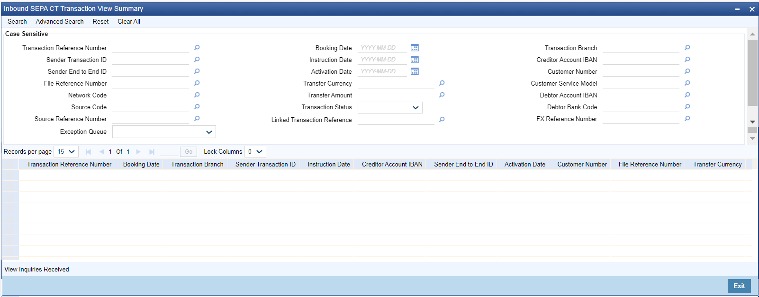759x297 pixels.
Task: Click search panel scroll up arrow
Action: (x=752, y=34)
